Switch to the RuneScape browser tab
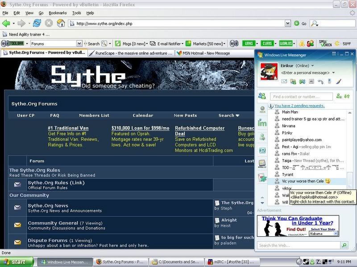The width and height of the screenshot is (357, 267). [x=131, y=53]
